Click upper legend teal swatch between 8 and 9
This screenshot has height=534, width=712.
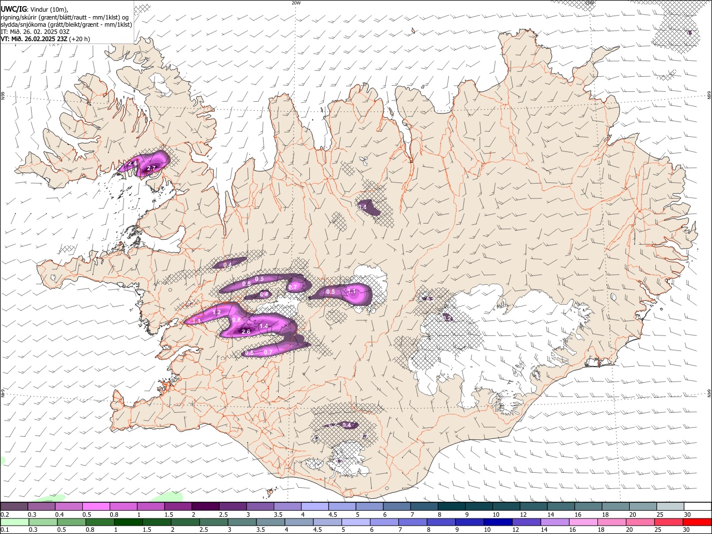tap(451, 507)
